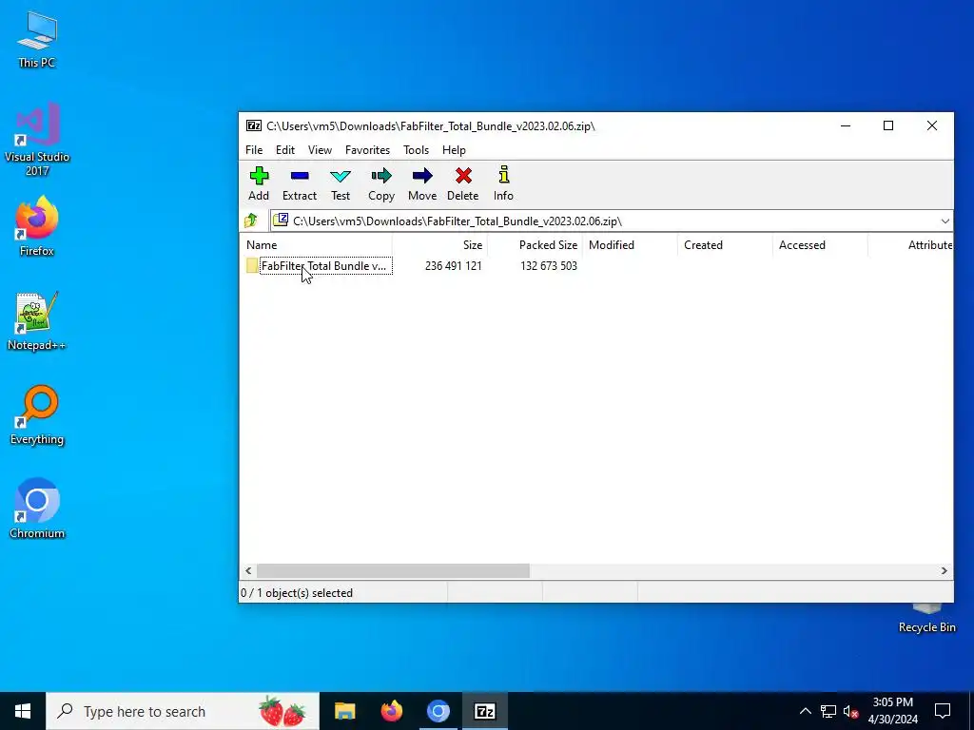
Task: Expand the address path dropdown arrow
Action: tap(945, 221)
